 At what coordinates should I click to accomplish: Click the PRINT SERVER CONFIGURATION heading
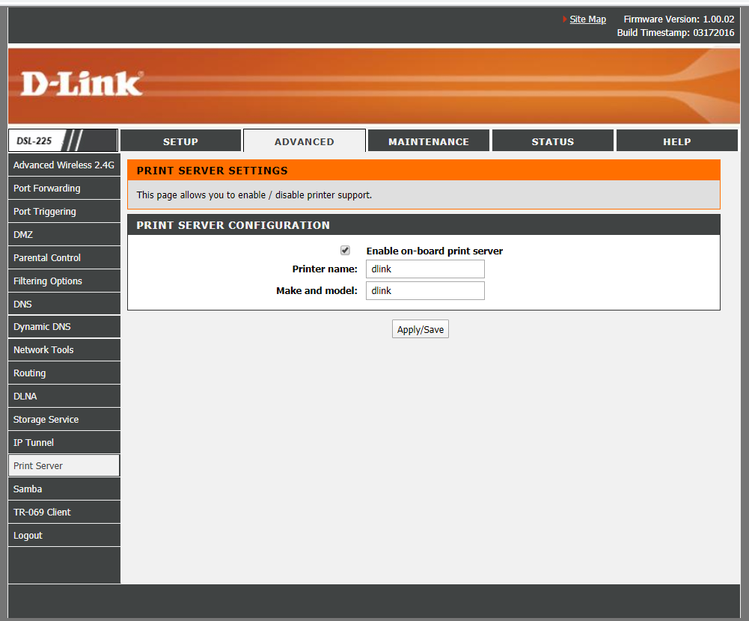(233, 225)
